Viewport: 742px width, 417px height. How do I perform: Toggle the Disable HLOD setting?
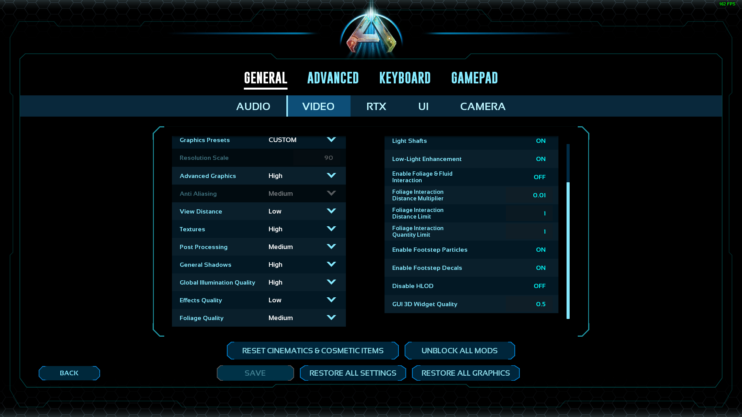539,286
